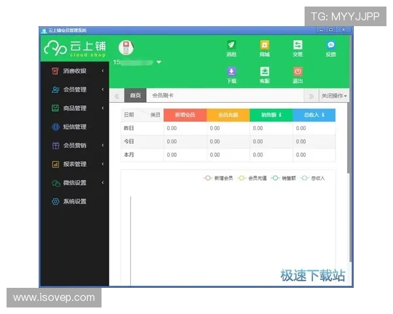Expand the 商品管理 submenu chevron
Image resolution: width=393 pixels, height=314 pixels.
click(x=103, y=108)
